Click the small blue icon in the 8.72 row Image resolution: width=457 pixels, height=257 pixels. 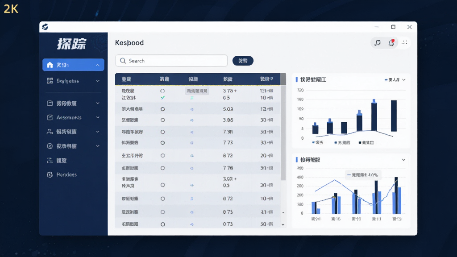click(192, 156)
